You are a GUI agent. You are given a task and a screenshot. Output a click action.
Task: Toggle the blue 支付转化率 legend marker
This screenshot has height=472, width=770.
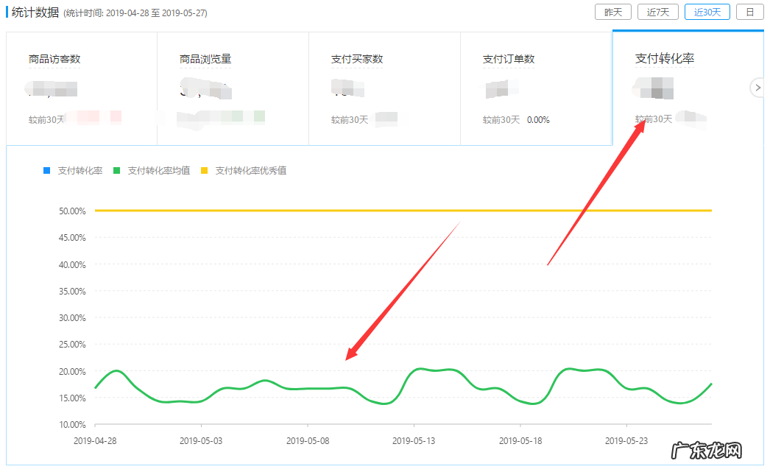[47, 169]
